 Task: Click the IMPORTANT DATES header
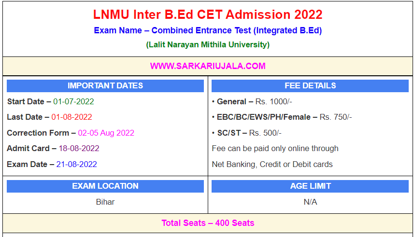(x=105, y=86)
